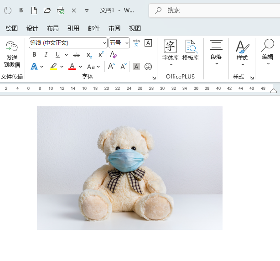Select the teddy bear picture
This screenshot has height=261, width=280.
click(x=130, y=168)
